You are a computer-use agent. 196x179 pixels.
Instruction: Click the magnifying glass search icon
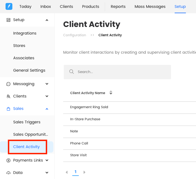72,72
